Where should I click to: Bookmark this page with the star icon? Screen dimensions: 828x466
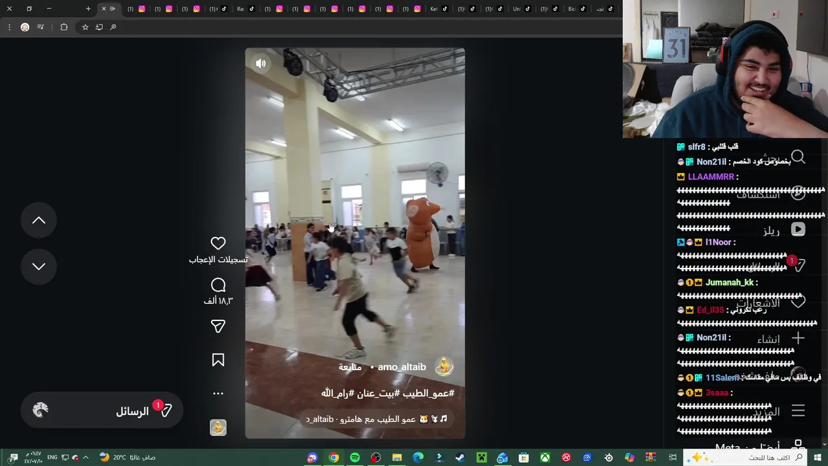[85, 27]
